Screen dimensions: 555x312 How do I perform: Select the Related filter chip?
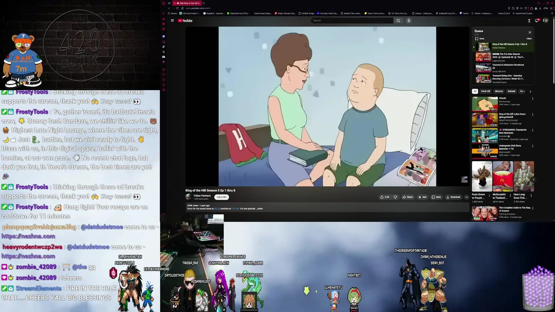[512, 91]
